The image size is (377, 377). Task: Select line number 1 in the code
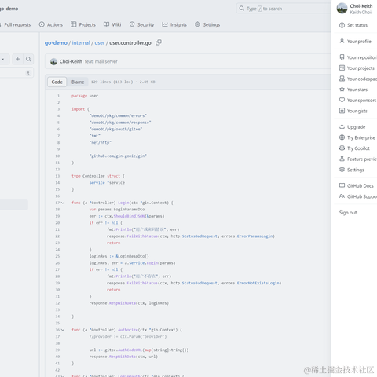pos(58,96)
